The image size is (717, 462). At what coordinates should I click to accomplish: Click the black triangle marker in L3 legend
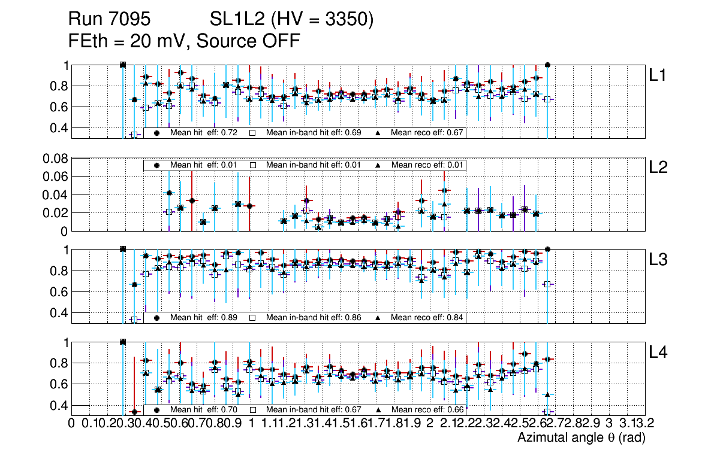pyautogui.click(x=378, y=318)
